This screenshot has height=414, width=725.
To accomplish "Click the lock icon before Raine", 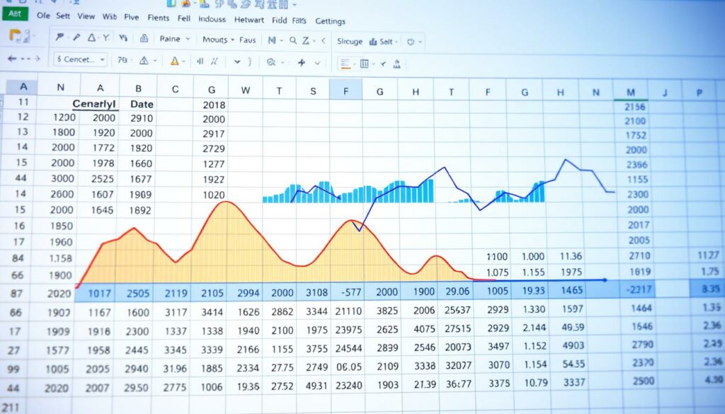I will pos(144,39).
